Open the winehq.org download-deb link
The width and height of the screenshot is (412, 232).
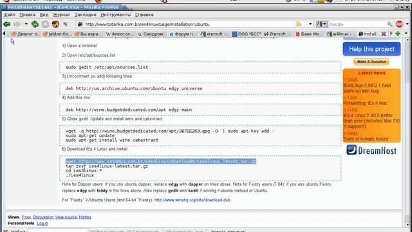(192, 200)
